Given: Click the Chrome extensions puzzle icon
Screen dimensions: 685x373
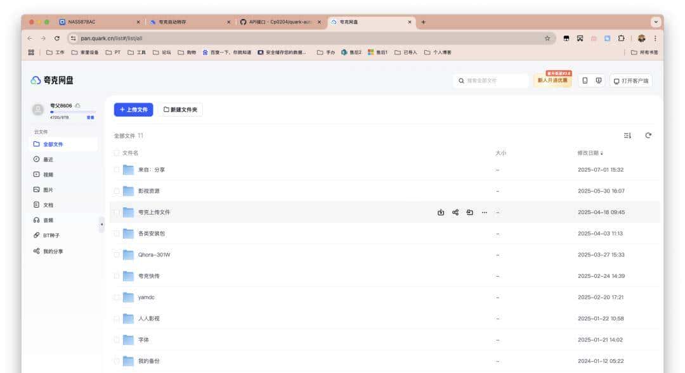Looking at the screenshot, I should (621, 38).
